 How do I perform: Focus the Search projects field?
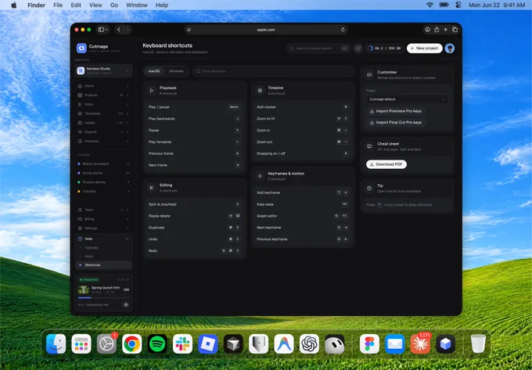point(318,48)
